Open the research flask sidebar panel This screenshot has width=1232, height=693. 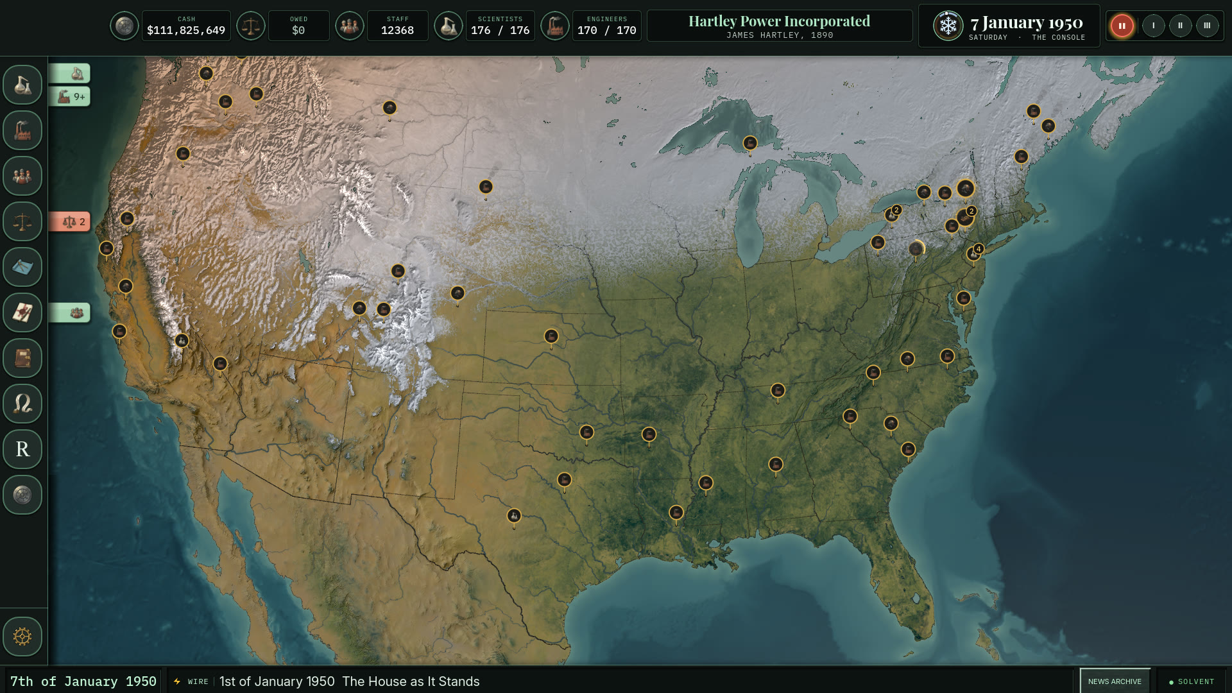pos(22,85)
